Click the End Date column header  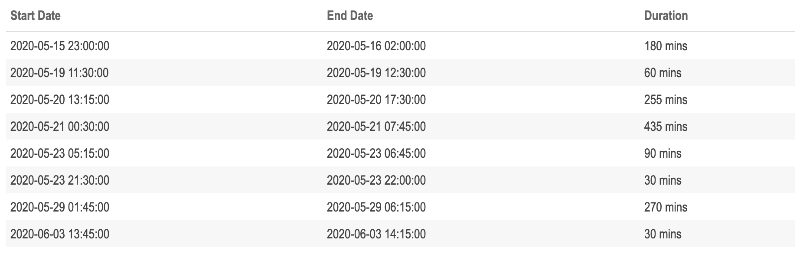point(350,16)
